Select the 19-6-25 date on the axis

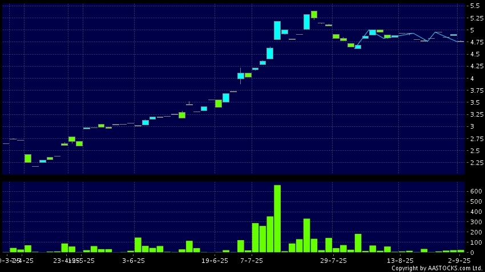click(215, 261)
